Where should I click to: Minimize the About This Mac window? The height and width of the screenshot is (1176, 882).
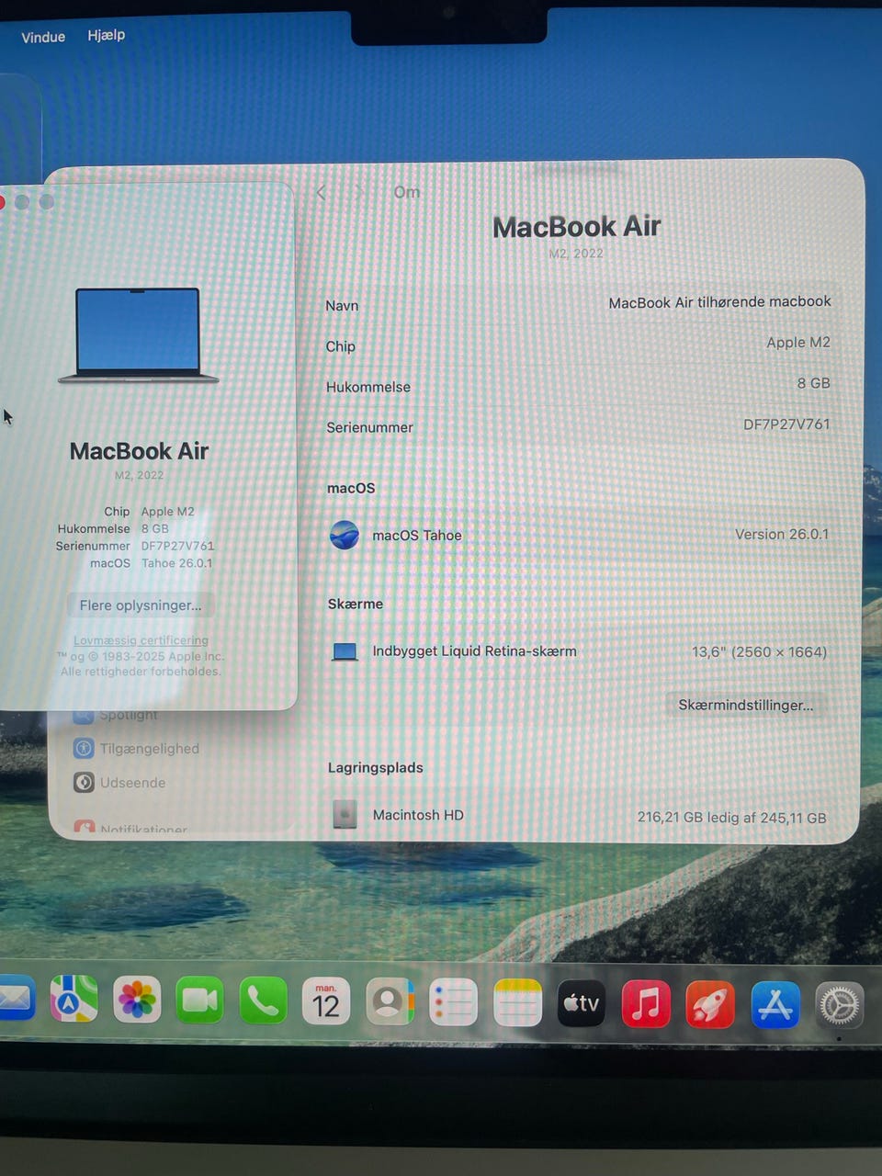coord(22,201)
